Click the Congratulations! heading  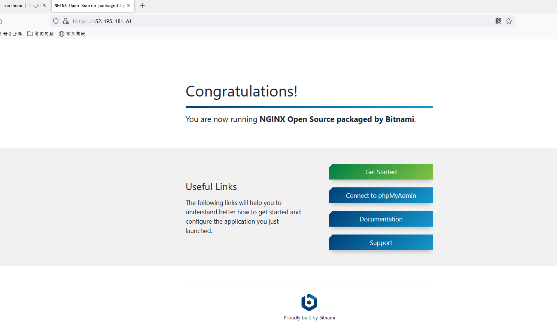coord(241,91)
